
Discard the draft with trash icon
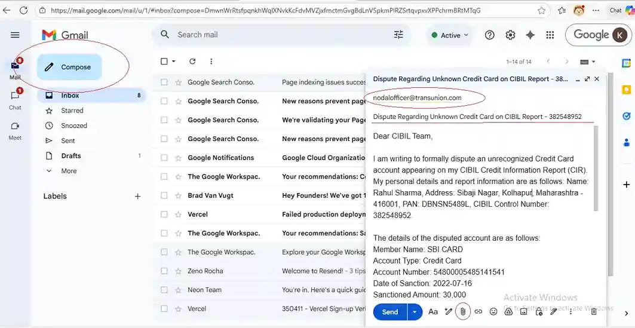(x=593, y=311)
